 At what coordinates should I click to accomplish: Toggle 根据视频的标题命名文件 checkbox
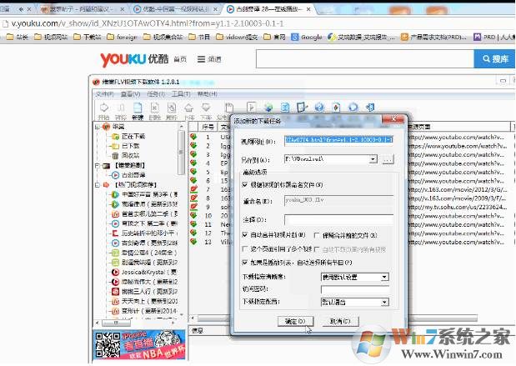pyautogui.click(x=245, y=185)
